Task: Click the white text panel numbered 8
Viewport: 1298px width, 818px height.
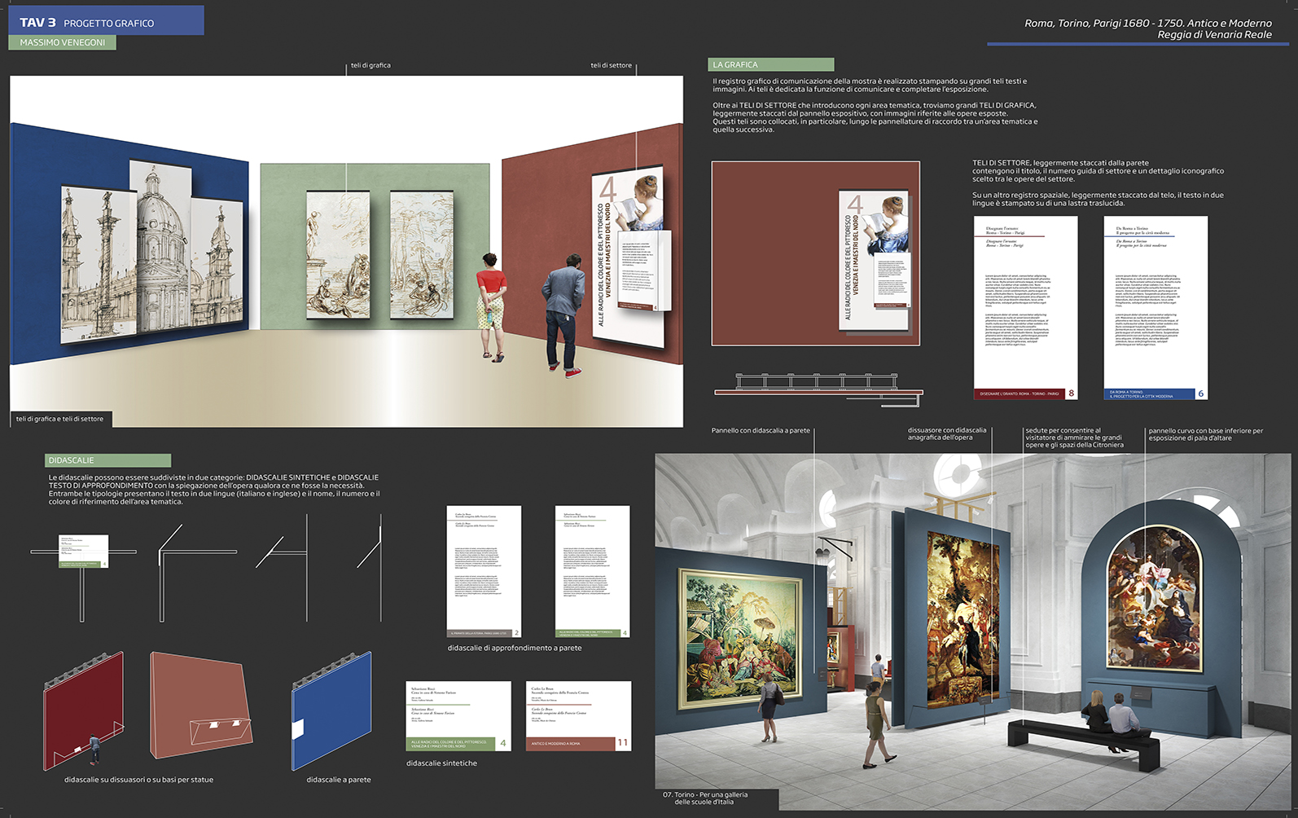Action: pos(1025,307)
